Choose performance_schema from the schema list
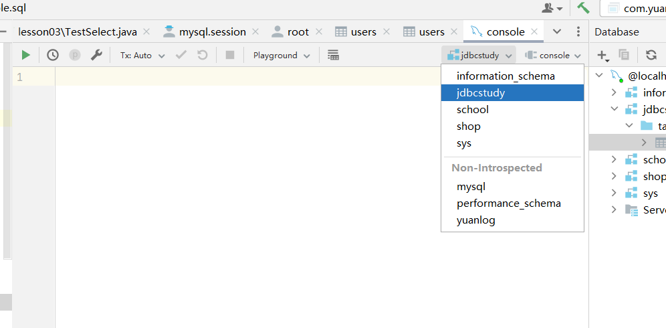Viewport: 666px width, 328px height. [x=508, y=203]
